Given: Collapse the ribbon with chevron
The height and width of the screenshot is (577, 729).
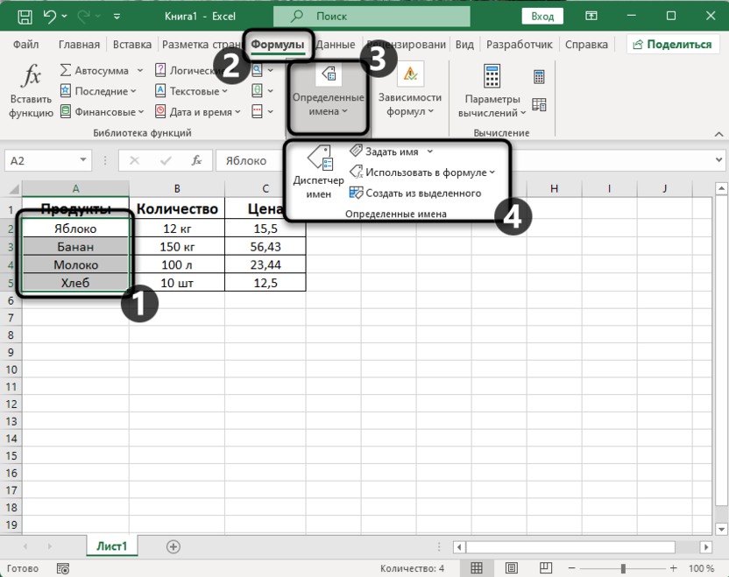Looking at the screenshot, I should (x=718, y=134).
